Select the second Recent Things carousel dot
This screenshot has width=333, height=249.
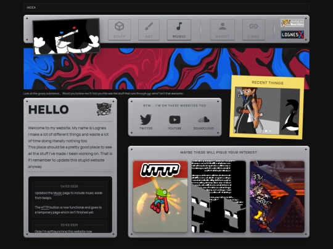pyautogui.click(x=270, y=132)
